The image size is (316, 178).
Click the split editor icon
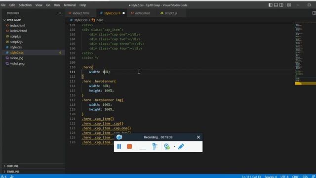[x=314, y=13]
